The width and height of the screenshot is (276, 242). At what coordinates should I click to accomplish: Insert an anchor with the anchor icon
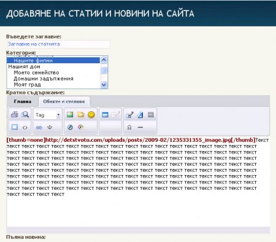click(x=50, y=127)
